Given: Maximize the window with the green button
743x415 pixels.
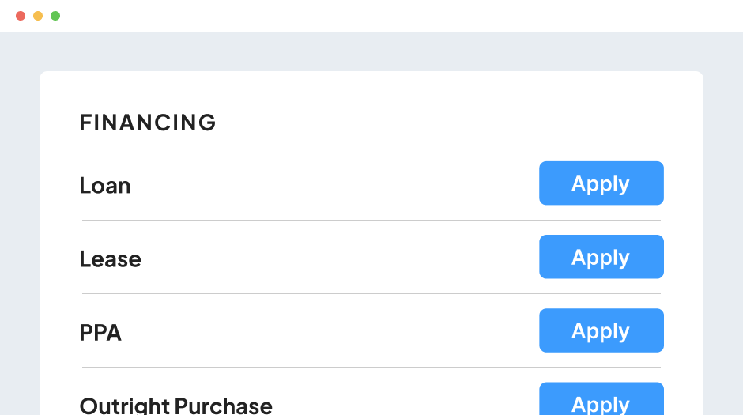Looking at the screenshot, I should 55,16.
